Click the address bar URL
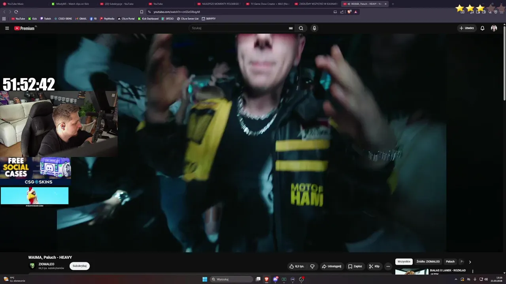This screenshot has height=284, width=506. click(177, 12)
